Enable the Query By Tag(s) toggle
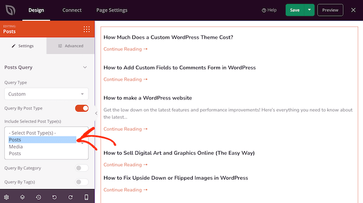The height and width of the screenshot is (203, 363). click(82, 182)
